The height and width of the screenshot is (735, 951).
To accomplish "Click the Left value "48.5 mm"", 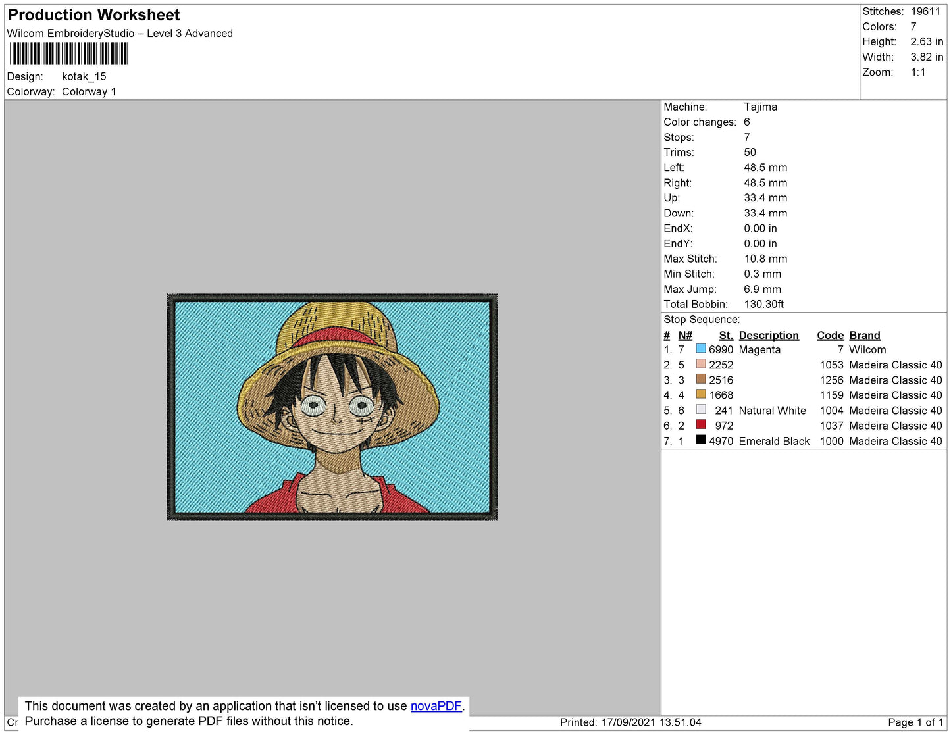I will pos(765,167).
